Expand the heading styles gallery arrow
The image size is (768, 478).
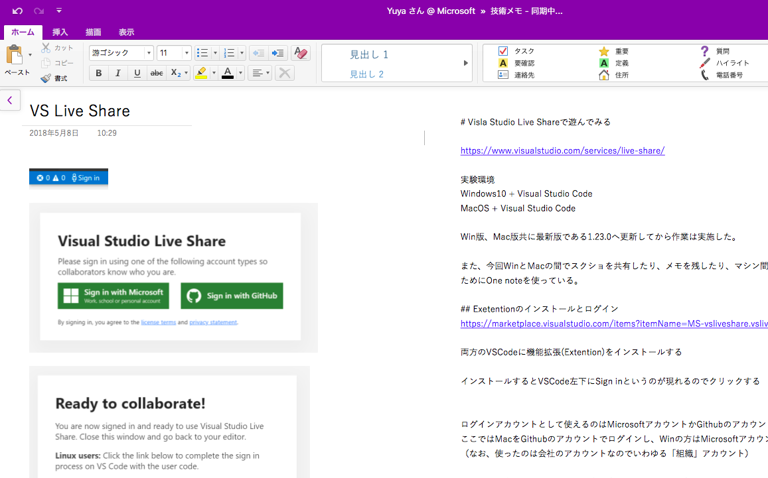tap(465, 63)
